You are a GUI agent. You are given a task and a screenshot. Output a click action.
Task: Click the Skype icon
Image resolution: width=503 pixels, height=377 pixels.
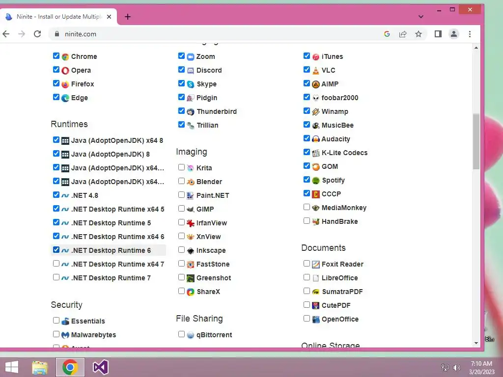(x=191, y=84)
